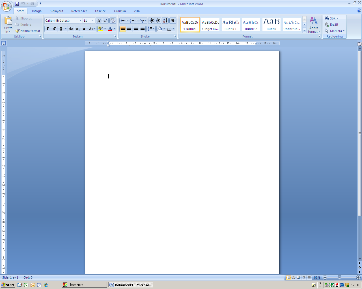This screenshot has height=289, width=362.
Task: Open the Visa tab
Action: (137, 11)
